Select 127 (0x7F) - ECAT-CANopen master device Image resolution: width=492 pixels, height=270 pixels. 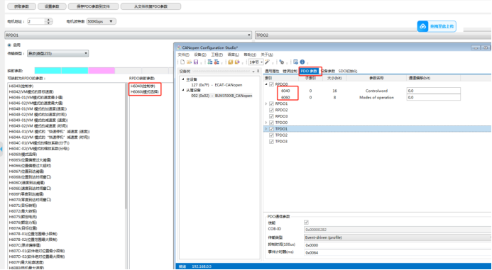click(x=217, y=85)
